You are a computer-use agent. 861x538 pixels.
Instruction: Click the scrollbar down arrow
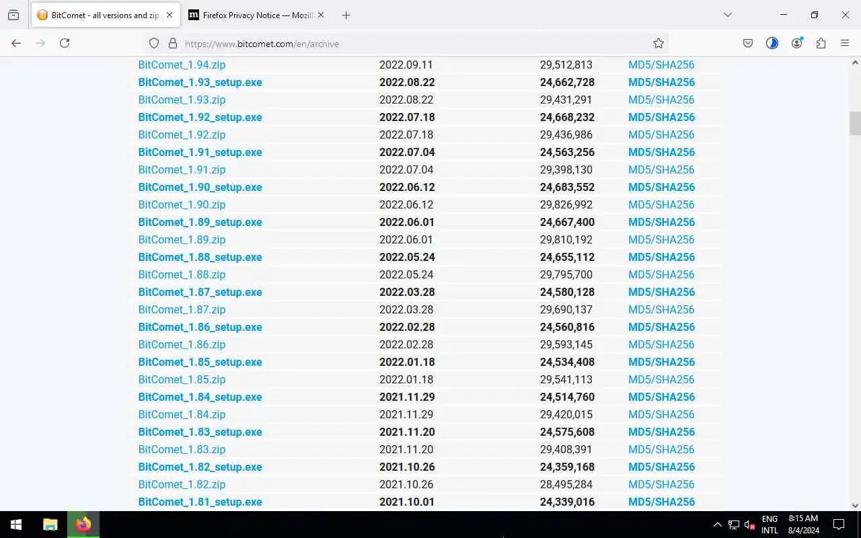point(855,506)
